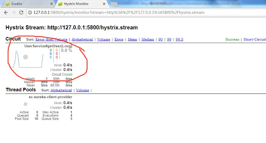Screen dimensions: 266x143
Task: Click the Thread Pools section heading
Action: coord(21,90)
